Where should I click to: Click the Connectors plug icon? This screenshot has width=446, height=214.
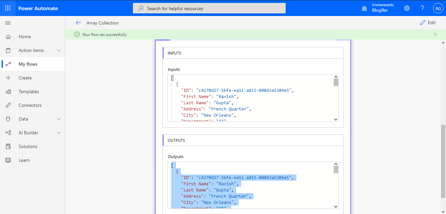click(x=8, y=105)
